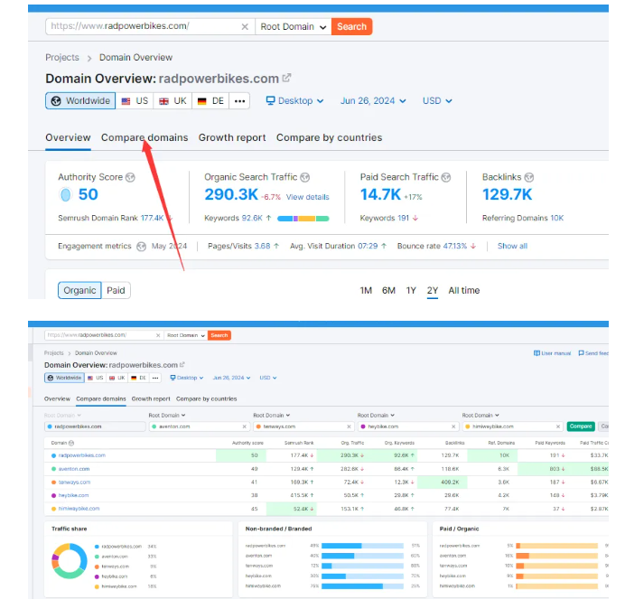The height and width of the screenshot is (609, 625).
Task: Click Referring Domains 10K value
Action: click(x=557, y=218)
